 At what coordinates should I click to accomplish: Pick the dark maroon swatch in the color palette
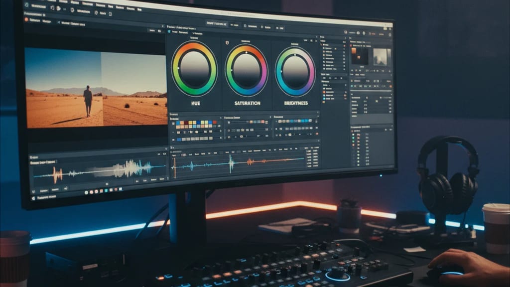pyautogui.click(x=186, y=123)
